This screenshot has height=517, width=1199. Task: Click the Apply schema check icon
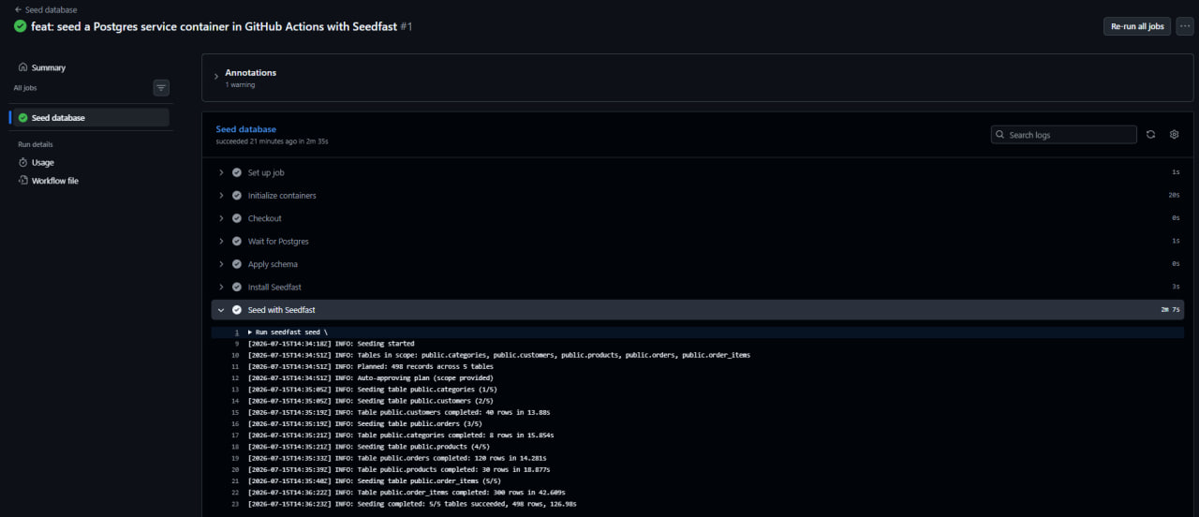(237, 264)
